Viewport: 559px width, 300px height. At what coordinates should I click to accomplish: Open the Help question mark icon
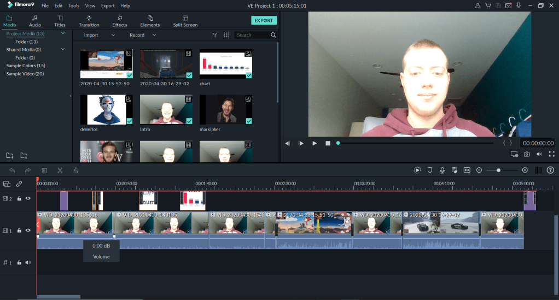[550, 170]
